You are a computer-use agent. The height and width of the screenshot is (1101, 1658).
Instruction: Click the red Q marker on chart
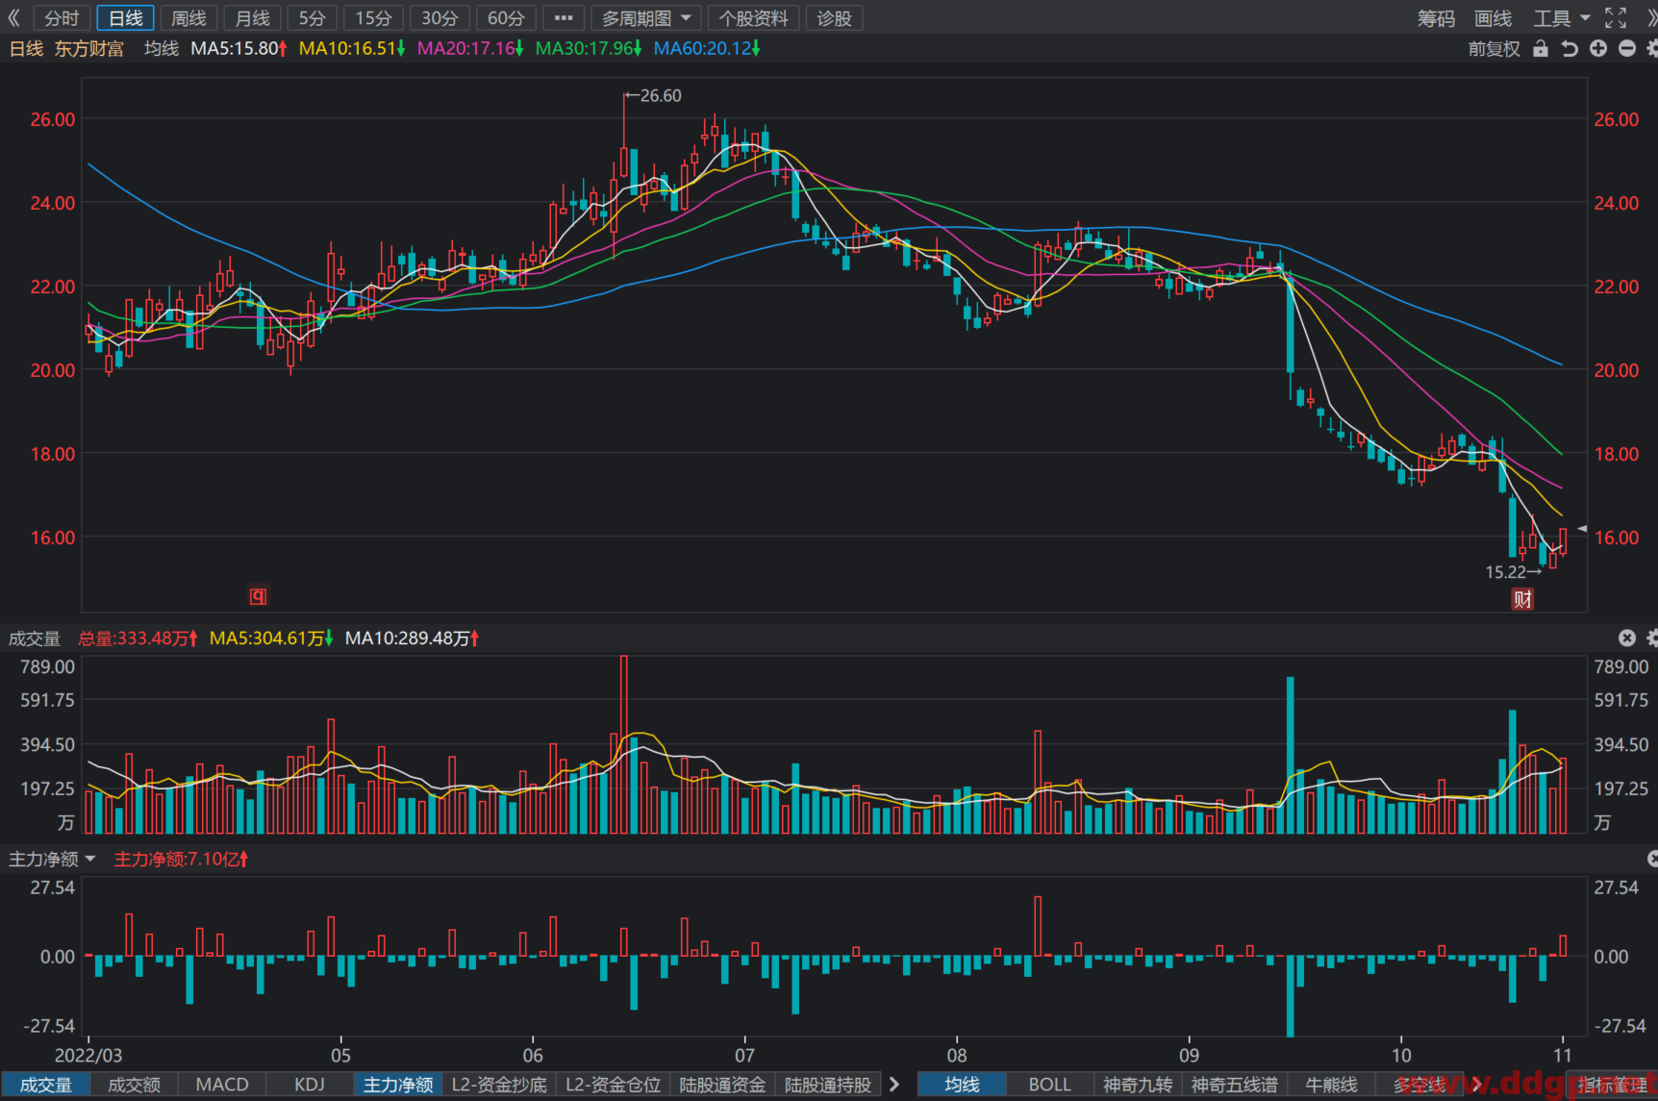[x=258, y=596]
